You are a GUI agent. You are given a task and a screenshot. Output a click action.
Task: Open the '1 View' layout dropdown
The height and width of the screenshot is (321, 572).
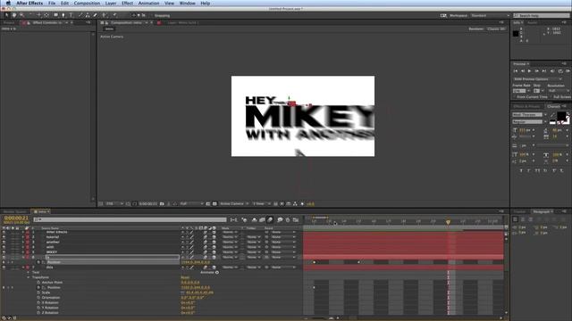pos(262,204)
